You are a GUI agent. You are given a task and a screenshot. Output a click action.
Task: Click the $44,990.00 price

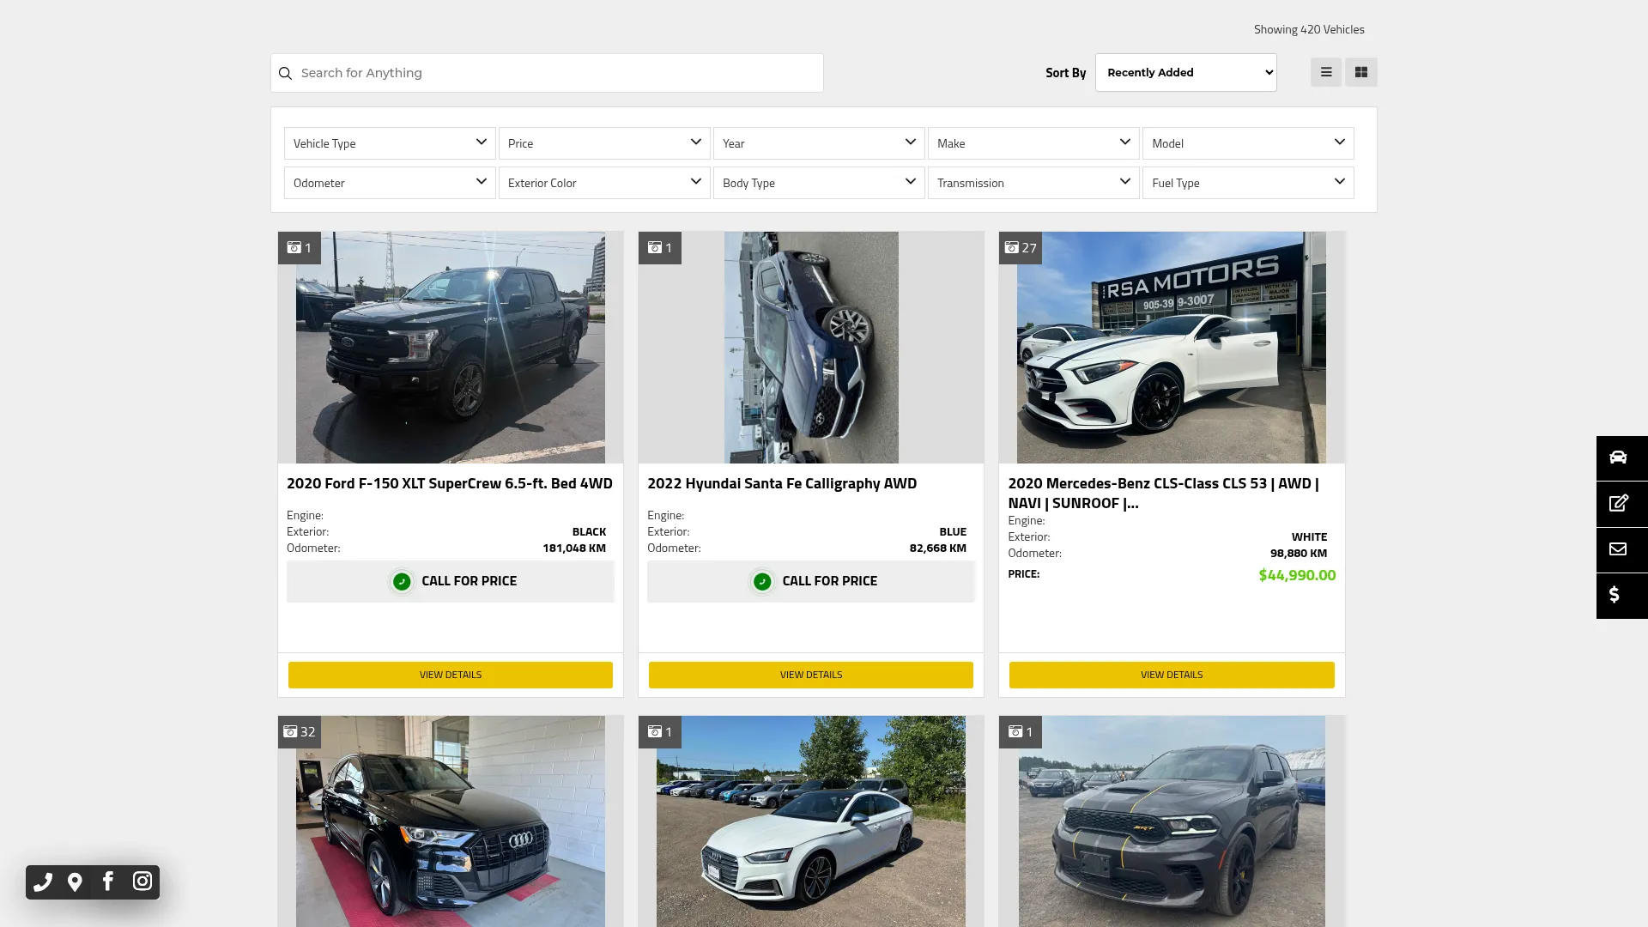[x=1297, y=575]
